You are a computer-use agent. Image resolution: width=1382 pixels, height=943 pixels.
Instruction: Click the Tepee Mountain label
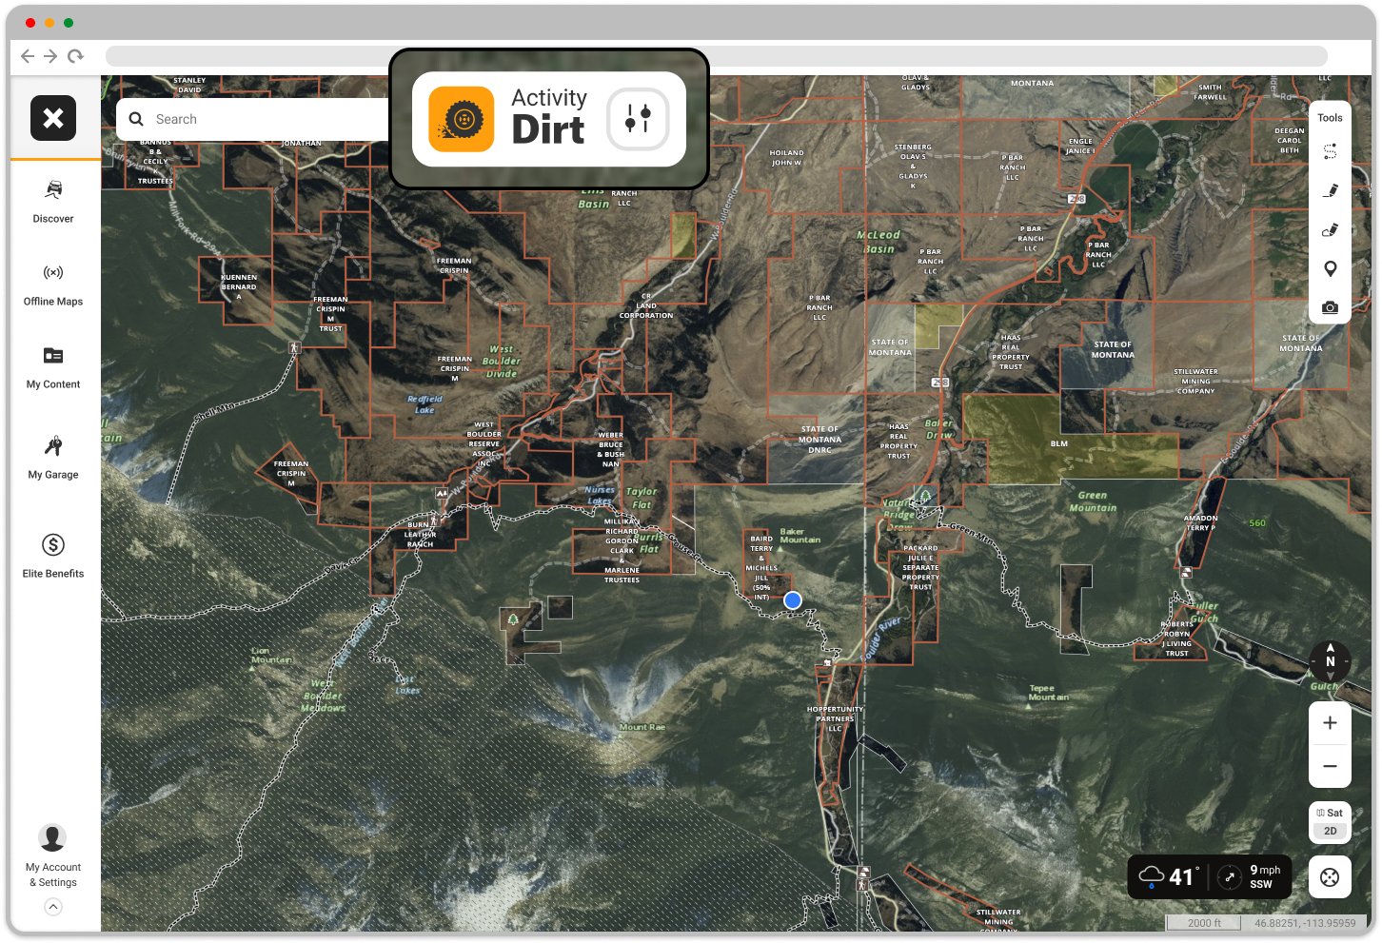pos(1048,693)
